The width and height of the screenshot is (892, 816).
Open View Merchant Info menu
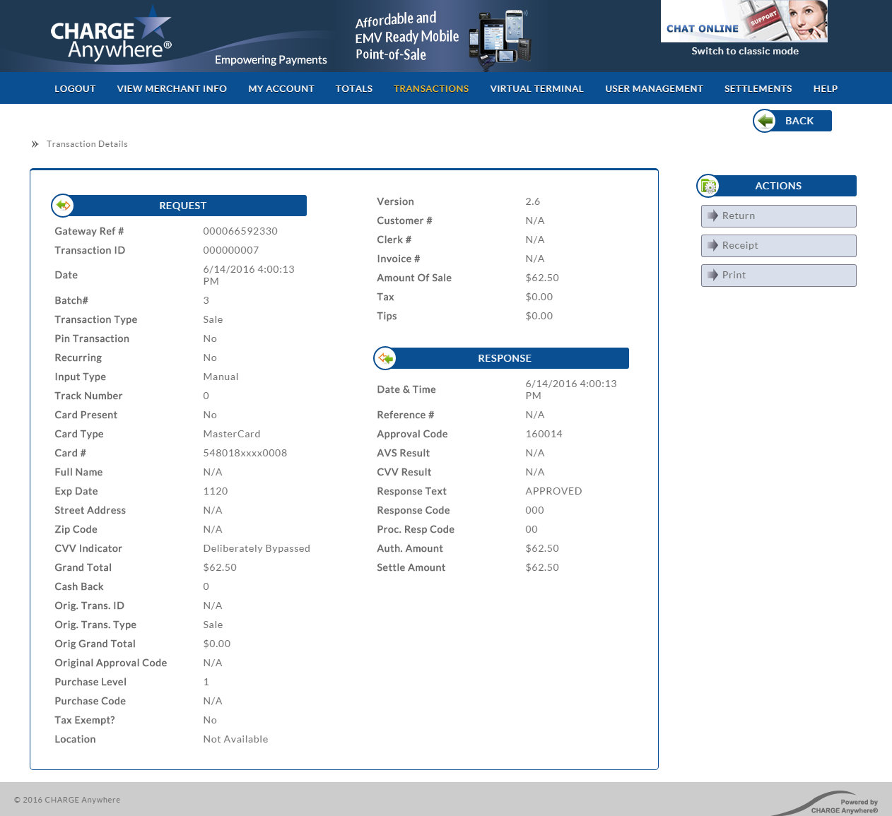click(172, 88)
